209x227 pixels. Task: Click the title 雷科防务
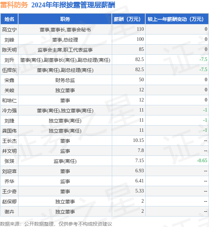[x=14, y=5]
